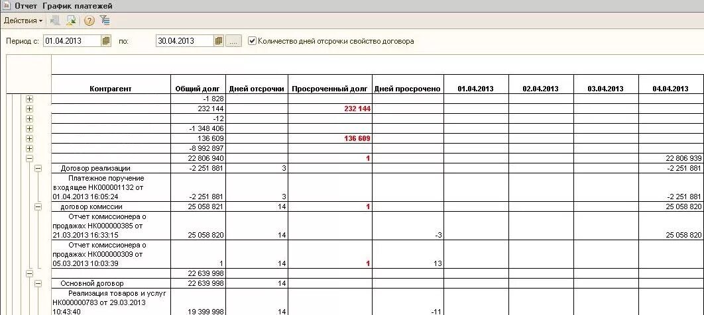
Task: Click the greyed-out document toolbar icon
Action: pos(55,21)
